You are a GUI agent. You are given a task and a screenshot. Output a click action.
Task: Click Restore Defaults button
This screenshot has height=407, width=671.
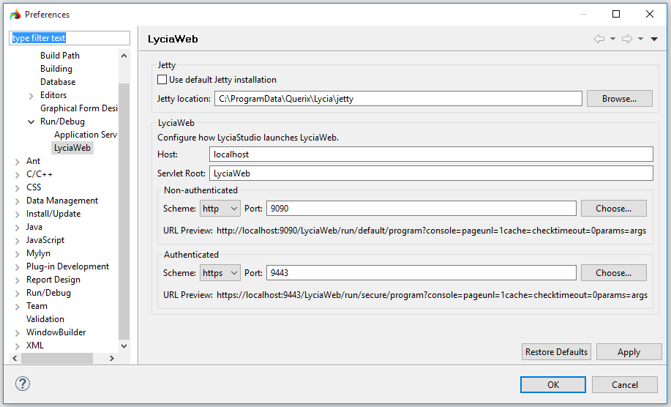pos(556,352)
